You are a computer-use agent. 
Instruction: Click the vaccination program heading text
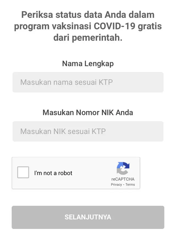(x=87, y=26)
